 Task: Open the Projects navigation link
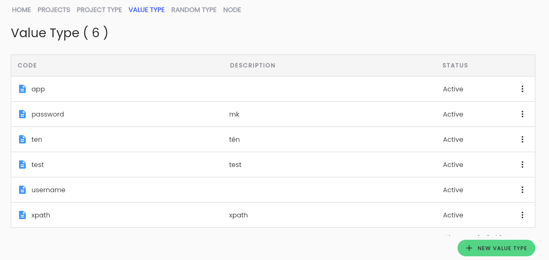[54, 10]
